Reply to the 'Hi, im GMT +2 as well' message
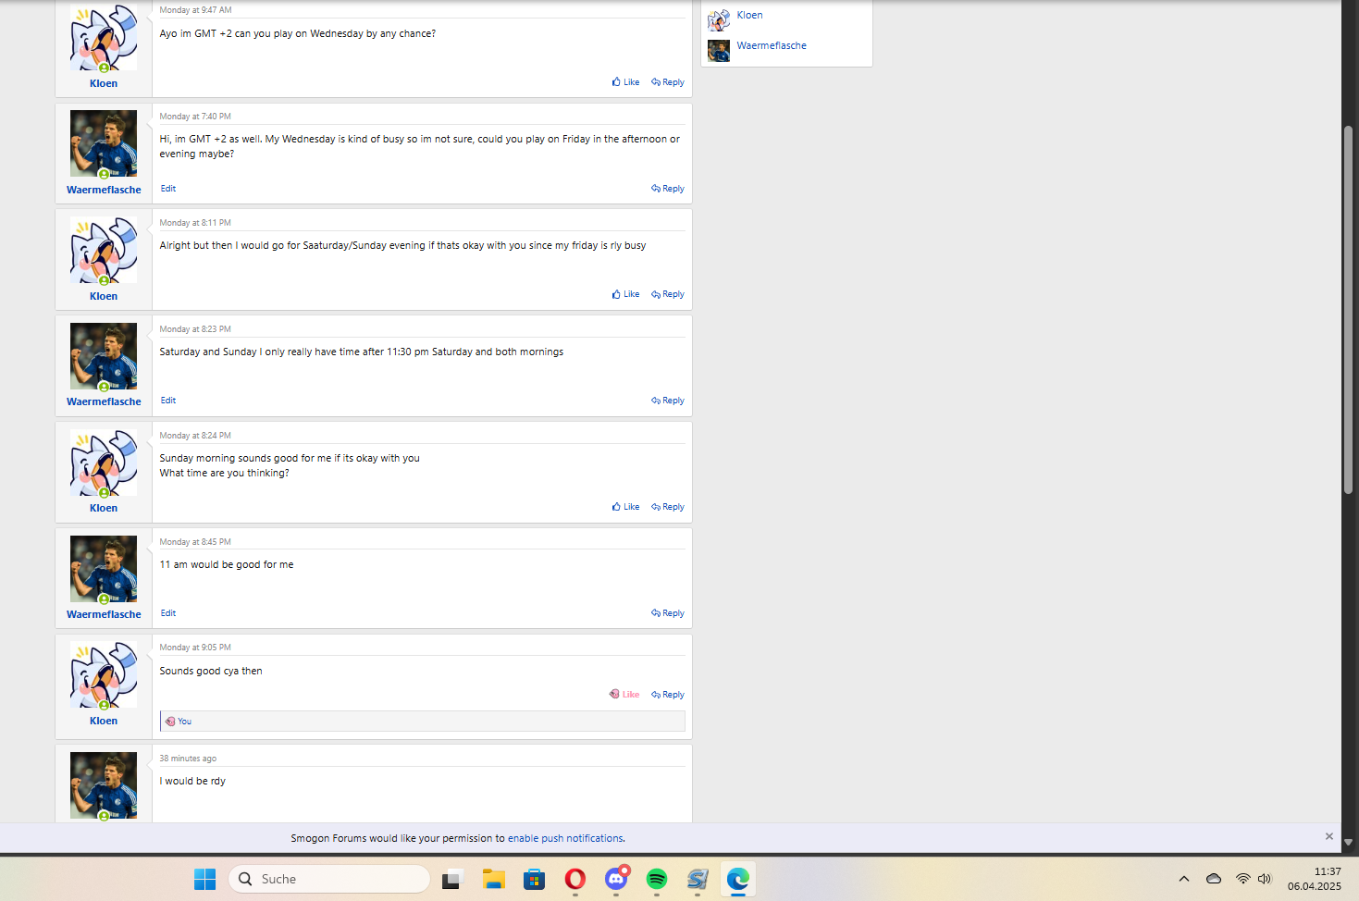 point(668,189)
